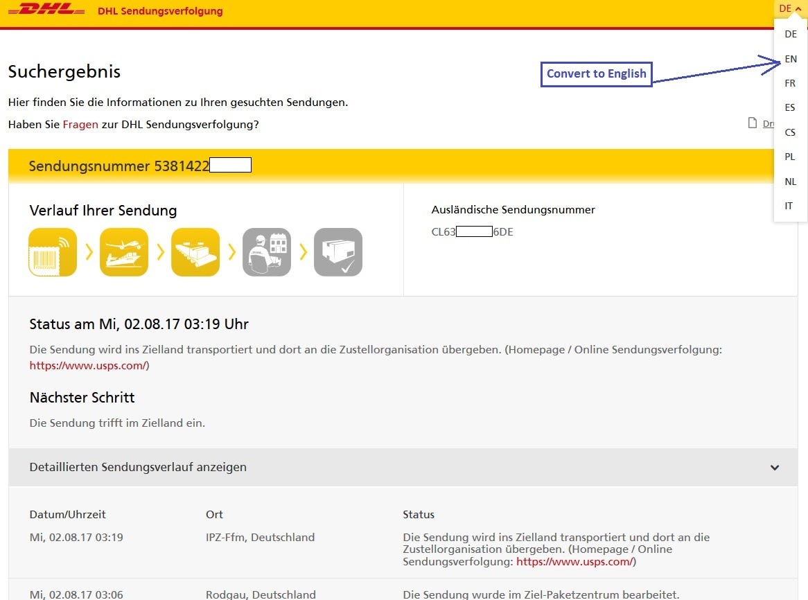Select NL in the language list
The width and height of the screenshot is (808, 600).
tap(790, 181)
